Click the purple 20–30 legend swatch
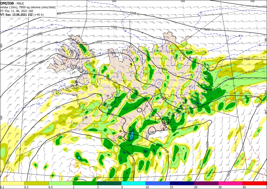 tap(206, 183)
